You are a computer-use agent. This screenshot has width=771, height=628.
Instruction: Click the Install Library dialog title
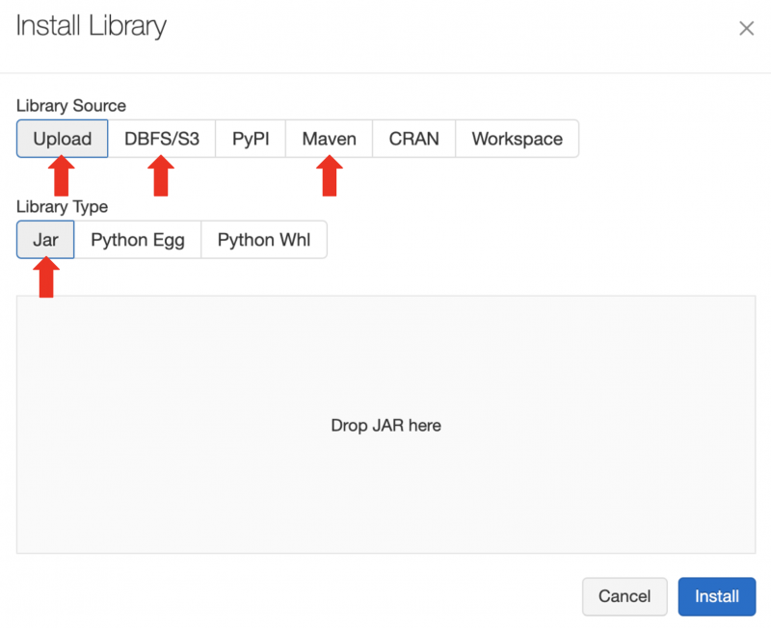[x=92, y=27]
